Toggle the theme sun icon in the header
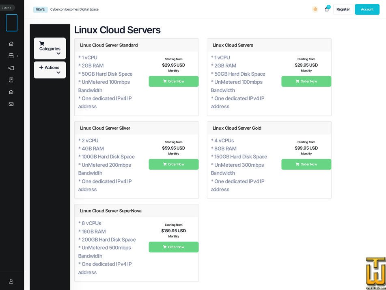Viewport: 386px width, 290px height. (x=315, y=9)
